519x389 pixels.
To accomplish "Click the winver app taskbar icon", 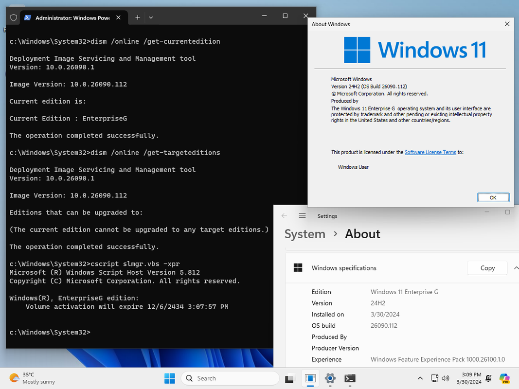I will (310, 378).
